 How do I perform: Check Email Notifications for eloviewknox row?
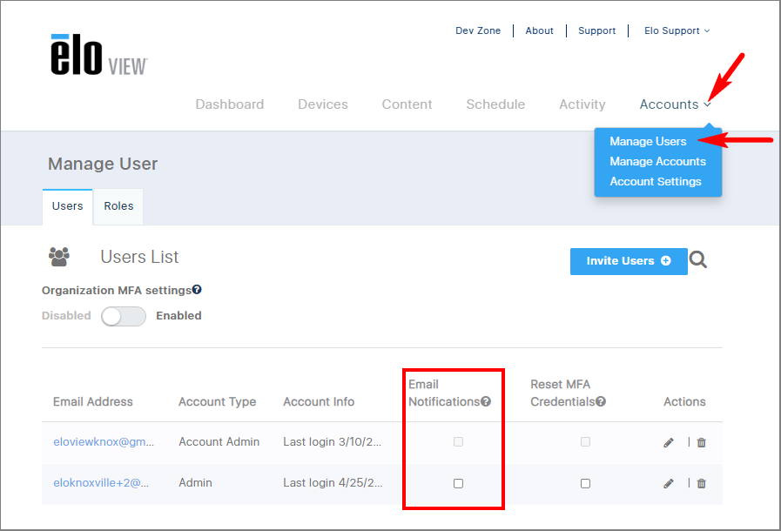point(458,442)
